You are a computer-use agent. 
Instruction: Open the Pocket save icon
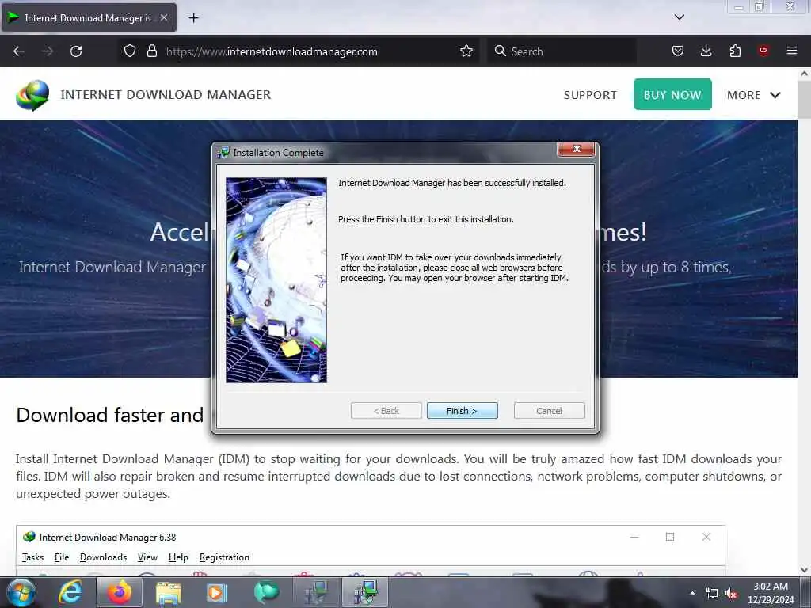click(x=678, y=51)
